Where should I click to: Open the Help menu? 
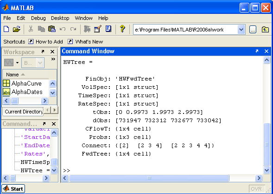(103, 18)
